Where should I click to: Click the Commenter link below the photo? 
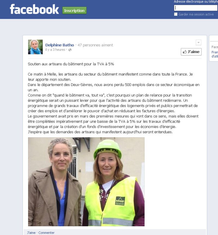click(x=46, y=233)
